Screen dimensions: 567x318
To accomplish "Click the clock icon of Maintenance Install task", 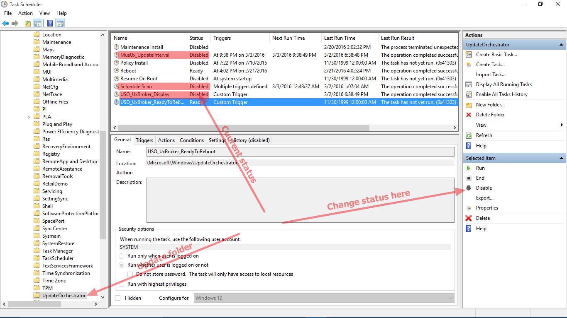I will [x=117, y=47].
